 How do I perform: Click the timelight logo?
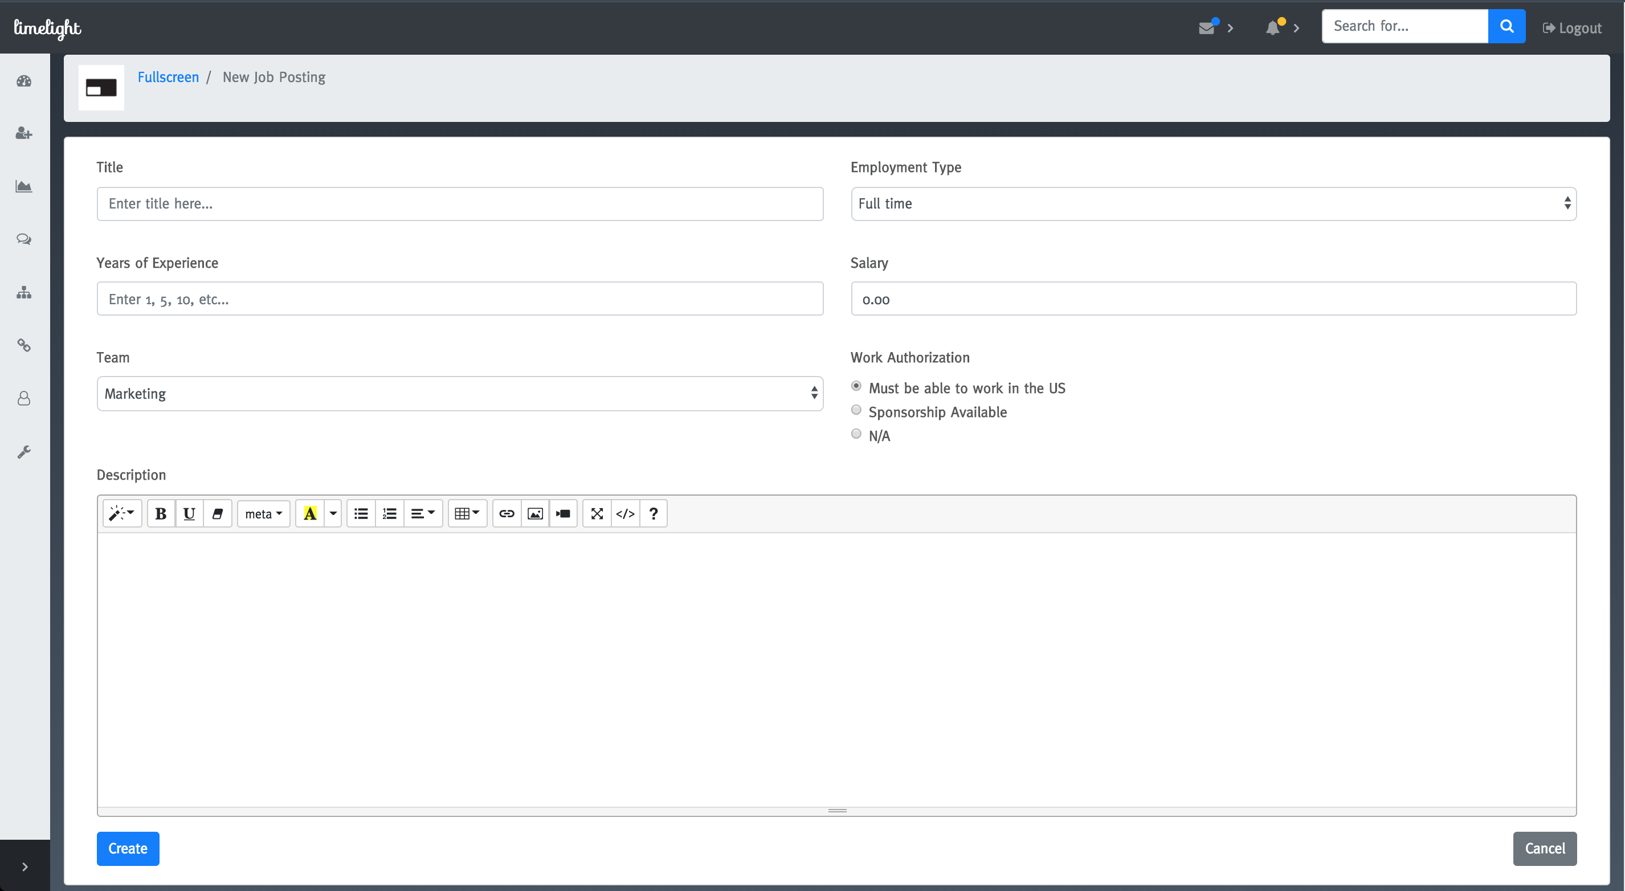click(x=47, y=28)
